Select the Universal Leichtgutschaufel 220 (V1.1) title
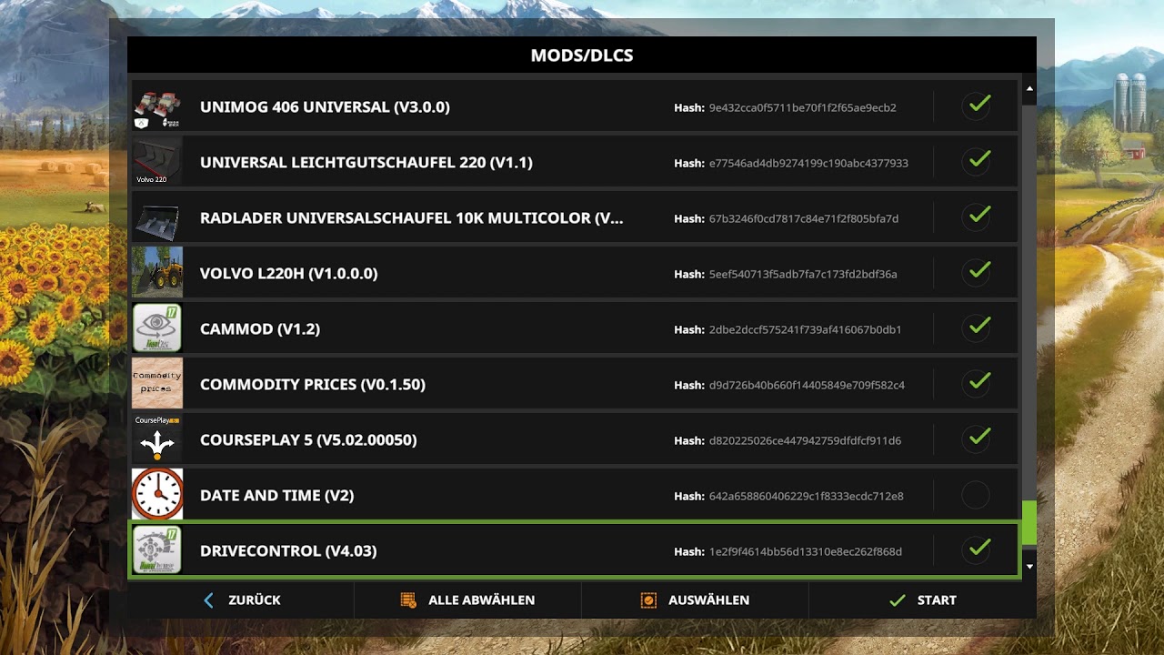Image resolution: width=1164 pixels, height=655 pixels. [x=366, y=163]
